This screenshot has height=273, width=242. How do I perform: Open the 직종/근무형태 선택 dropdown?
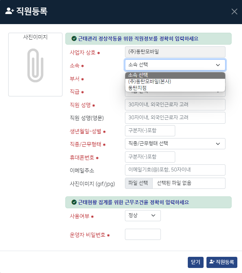click(175, 144)
